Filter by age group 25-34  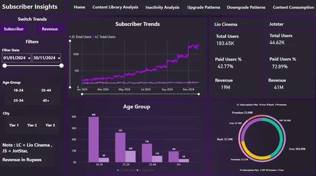coord(18,101)
